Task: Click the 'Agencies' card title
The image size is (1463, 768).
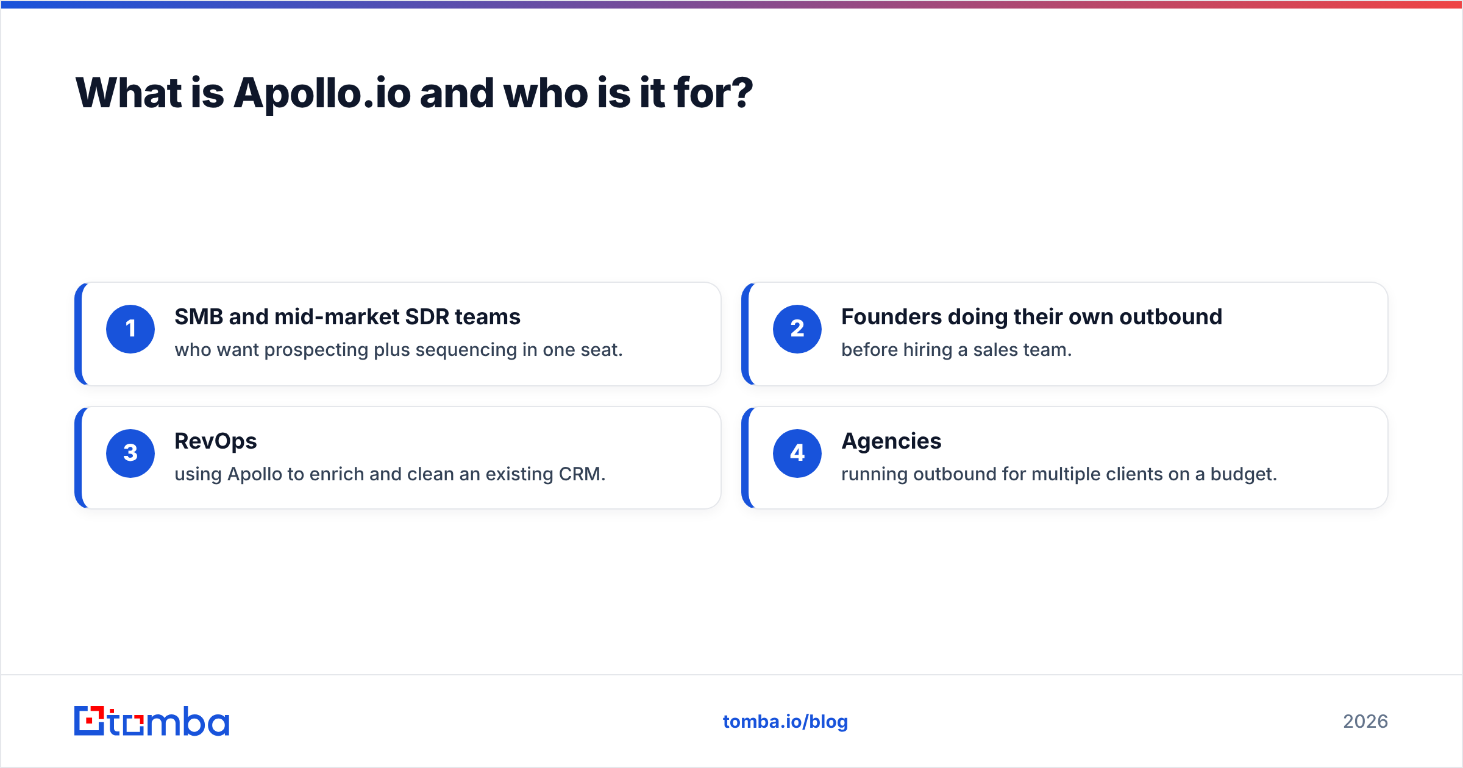Action: point(891,441)
